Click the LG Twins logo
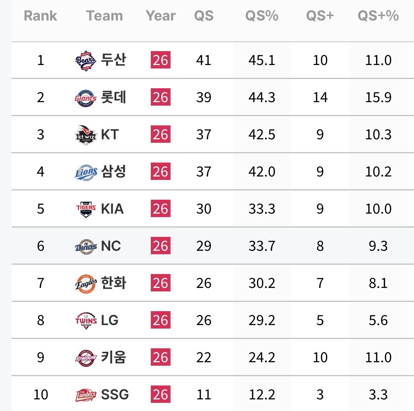 pyautogui.click(x=86, y=321)
